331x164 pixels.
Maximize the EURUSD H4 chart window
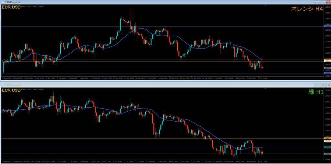323,2
